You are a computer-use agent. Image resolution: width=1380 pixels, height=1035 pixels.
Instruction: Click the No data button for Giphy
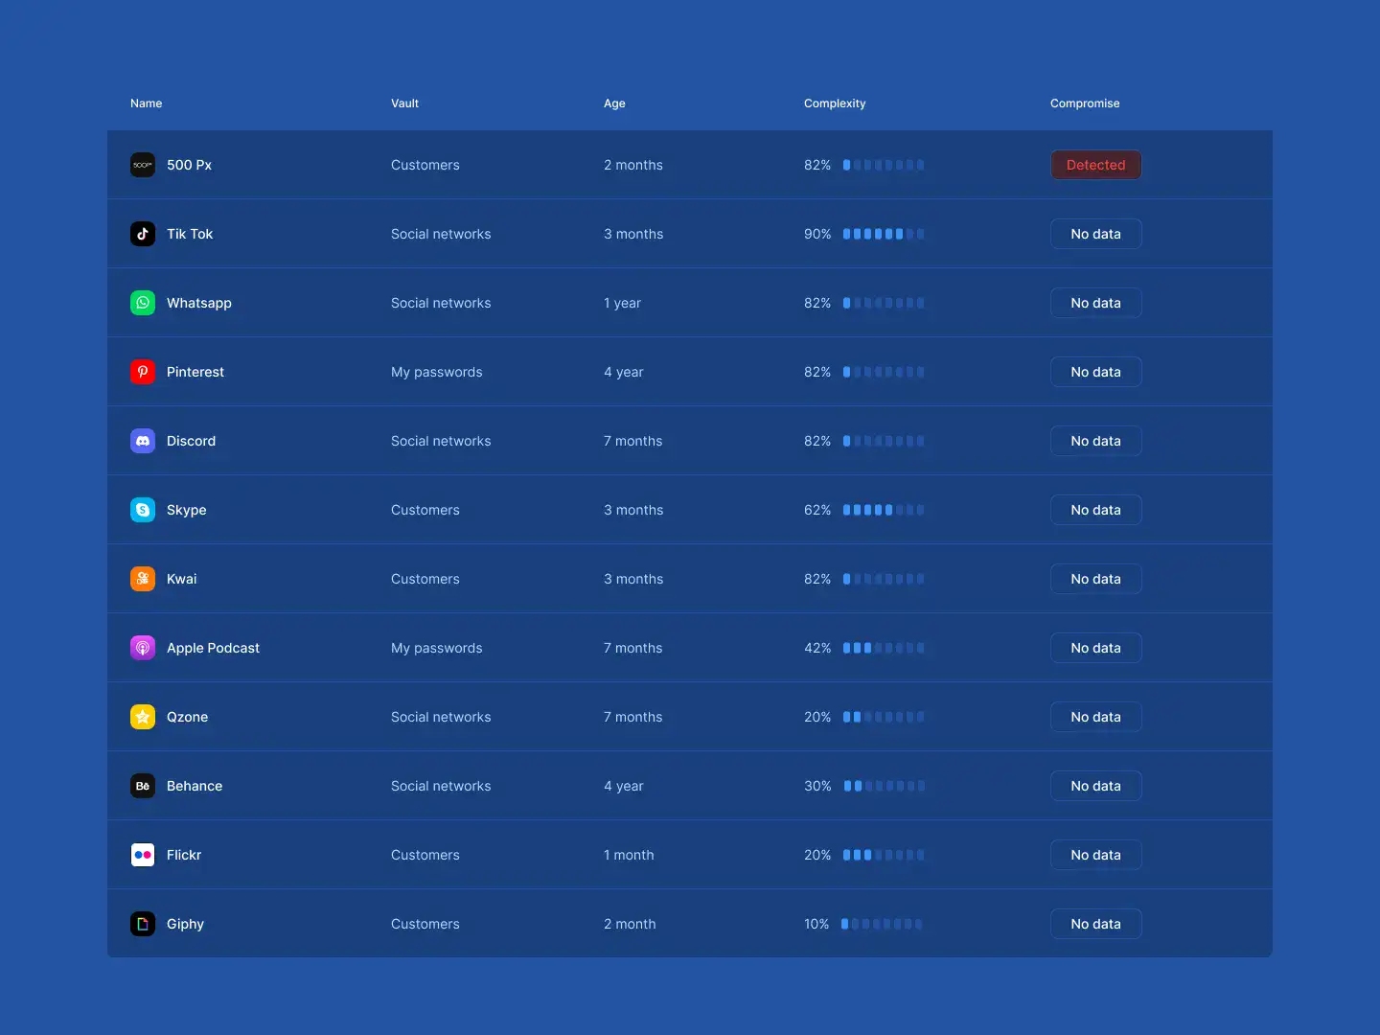(x=1095, y=924)
